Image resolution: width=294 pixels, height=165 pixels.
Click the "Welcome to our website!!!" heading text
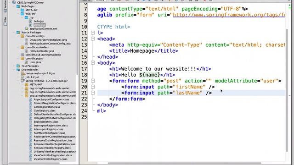pos(158,69)
